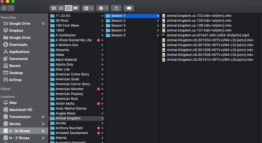Open Downloads in the sidebar
This screenshot has width=262, height=143.
click(18, 45)
